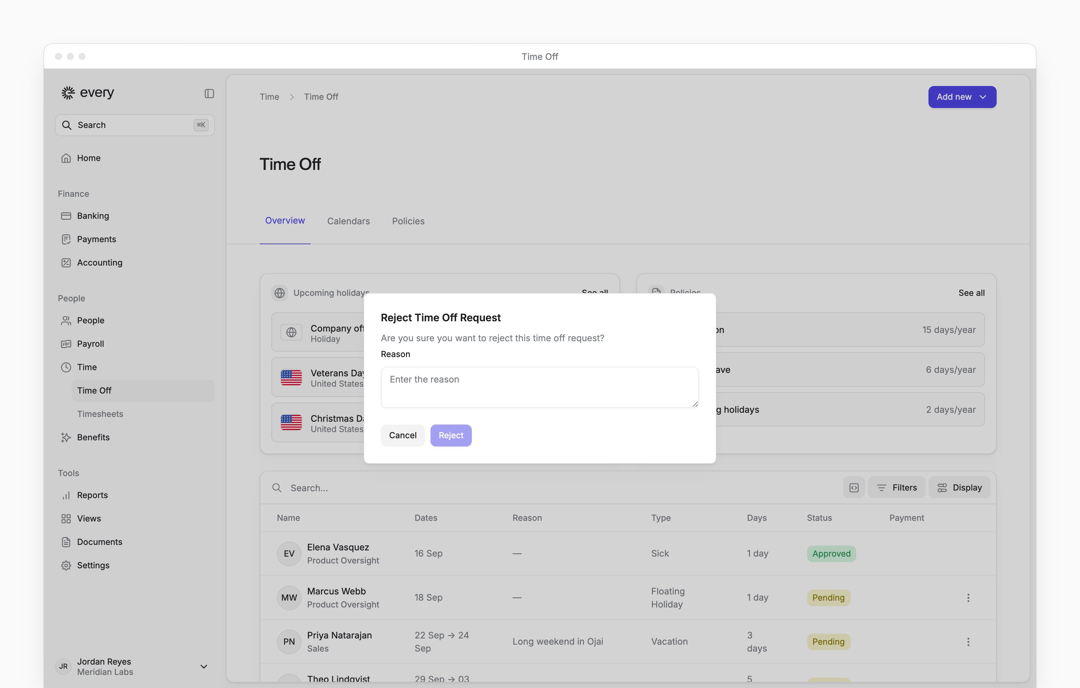Image resolution: width=1080 pixels, height=688 pixels.
Task: Click Elena Vasquez name in table
Action: [x=338, y=547]
